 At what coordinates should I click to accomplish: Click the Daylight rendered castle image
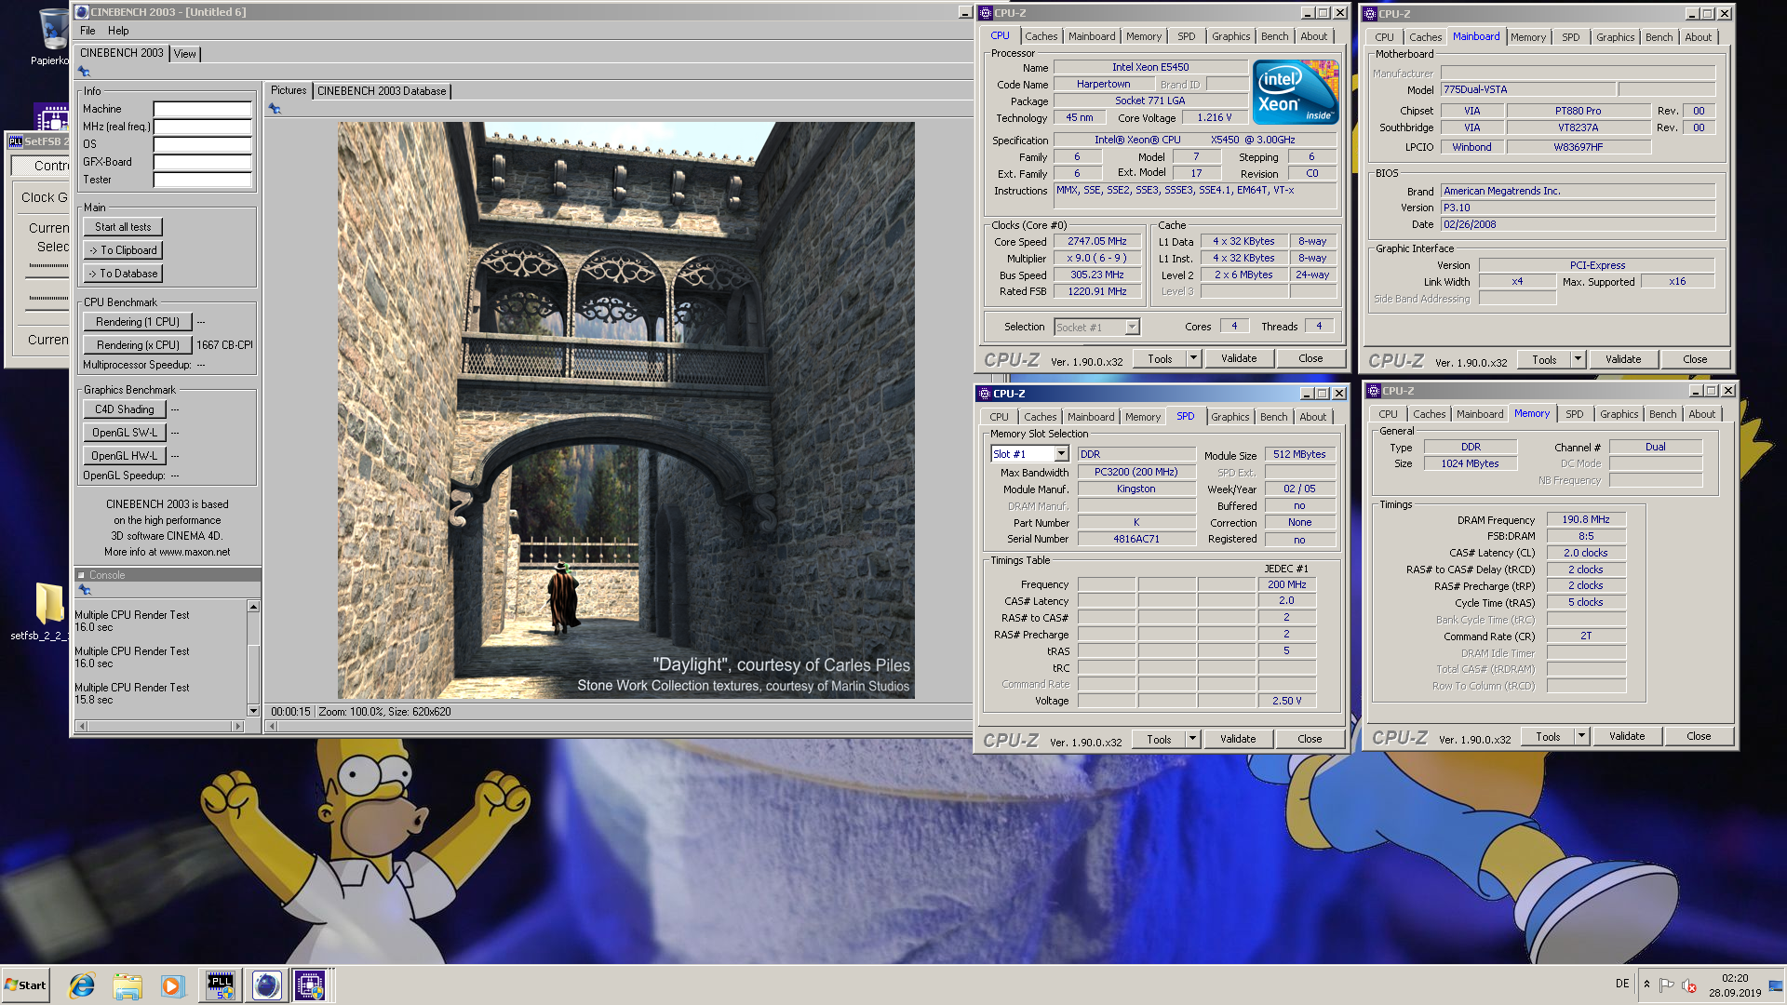click(625, 410)
